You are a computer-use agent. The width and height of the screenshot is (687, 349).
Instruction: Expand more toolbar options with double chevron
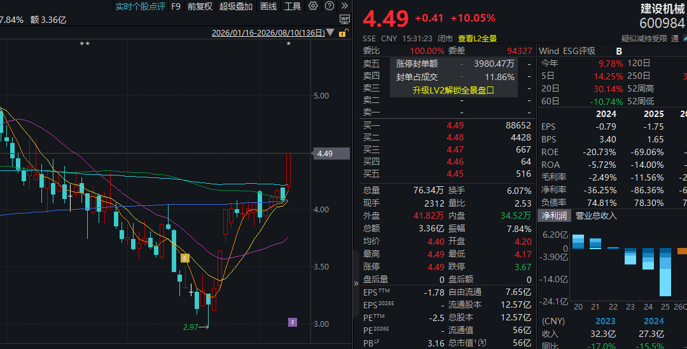point(344,6)
